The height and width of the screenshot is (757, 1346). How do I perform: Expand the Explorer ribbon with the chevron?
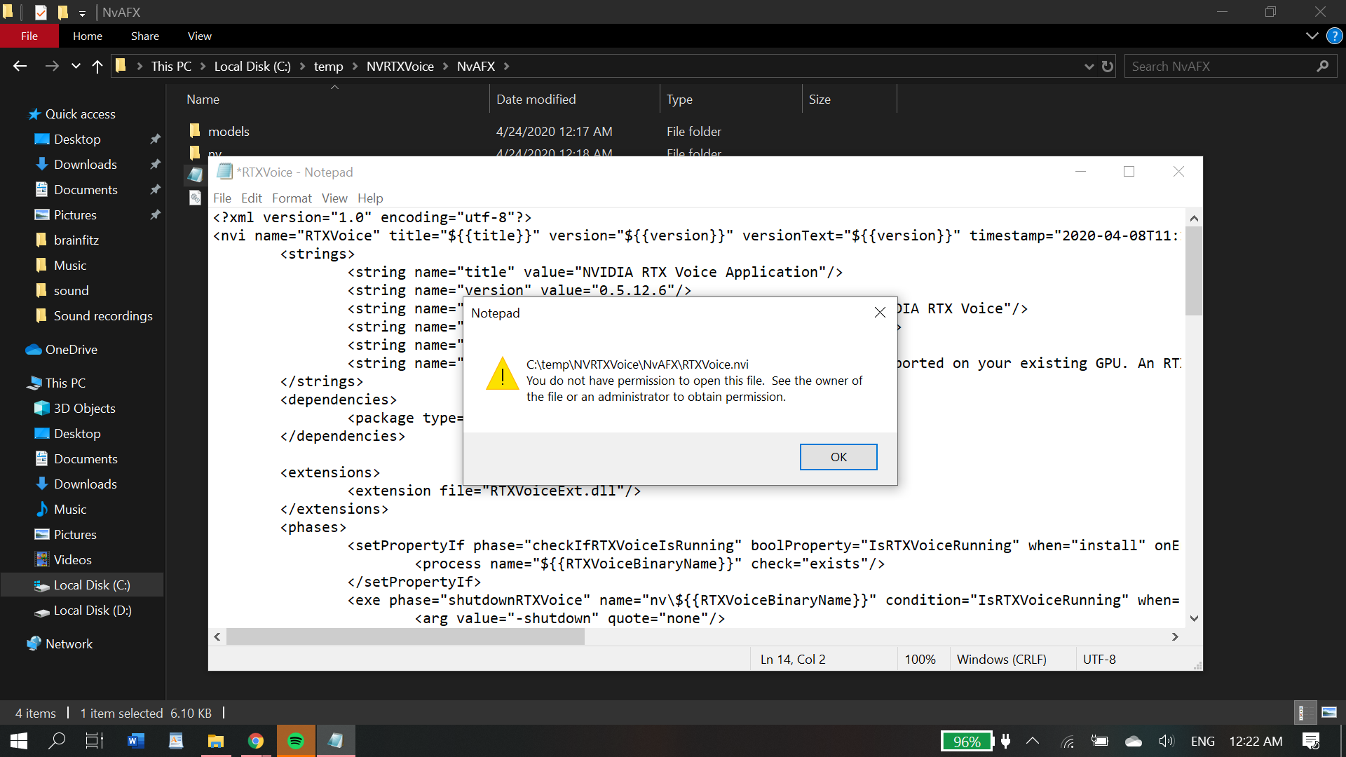[1312, 36]
